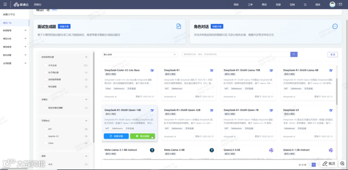The height and width of the screenshot is (170, 348).
Task: Collapse the 多模态 filter group
Action: coord(86,100)
